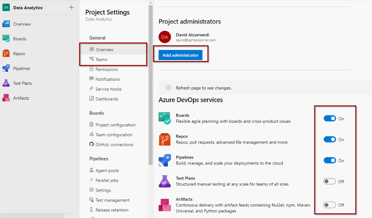
Task: Click the david@techtalkcorner.com email text
Action: coord(196,40)
